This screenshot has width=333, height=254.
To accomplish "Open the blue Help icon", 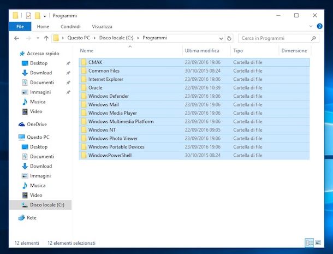I will tap(319, 26).
